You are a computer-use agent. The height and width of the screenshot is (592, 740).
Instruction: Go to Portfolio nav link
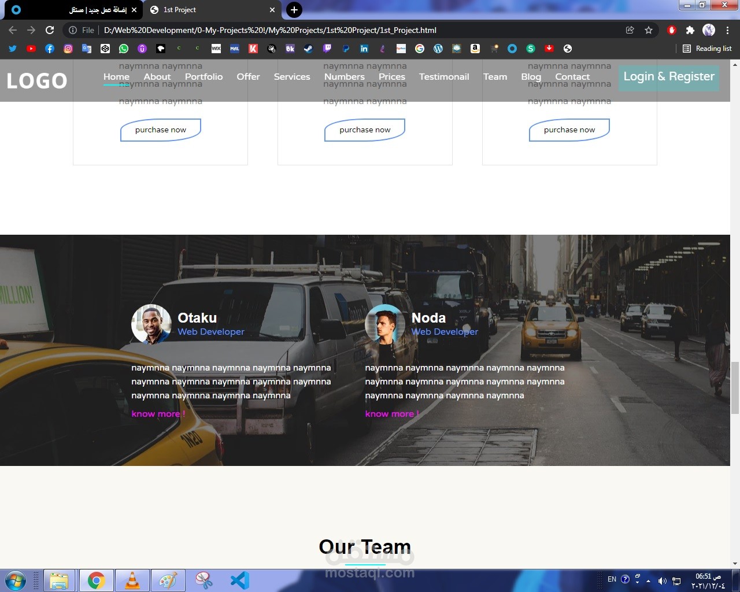click(203, 76)
